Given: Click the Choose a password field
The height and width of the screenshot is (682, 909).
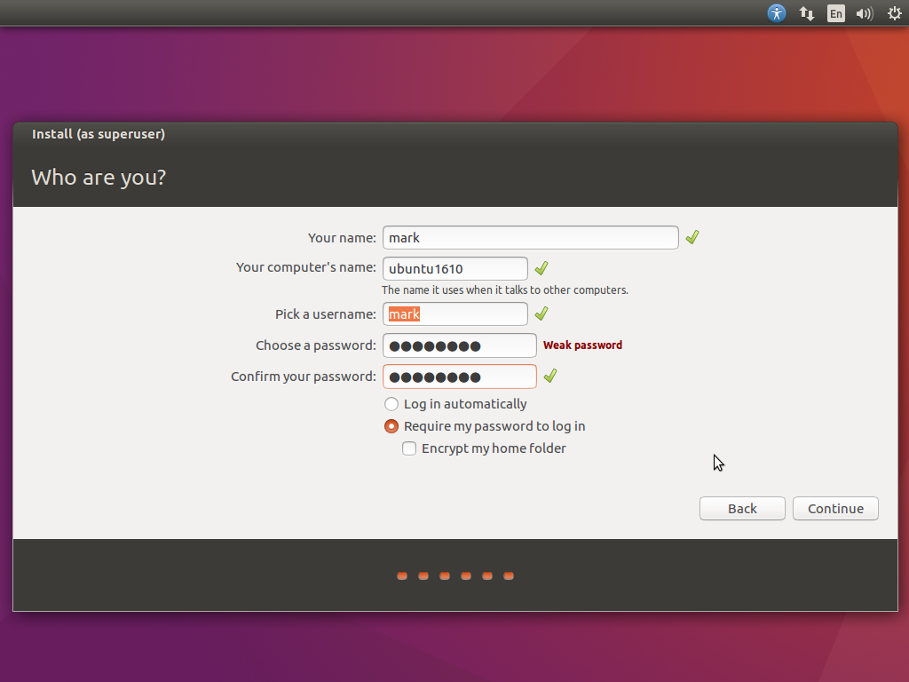Looking at the screenshot, I should pos(459,345).
